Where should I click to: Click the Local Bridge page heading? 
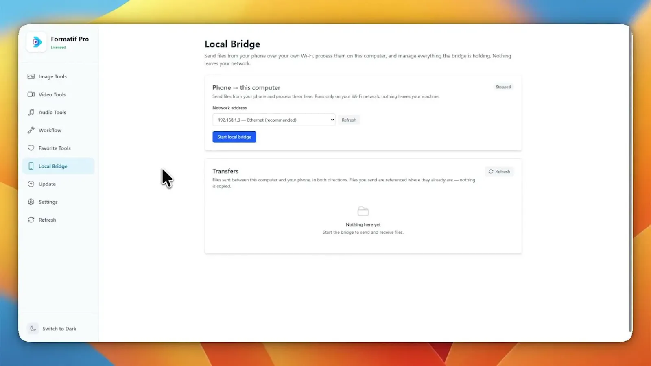pyautogui.click(x=232, y=44)
